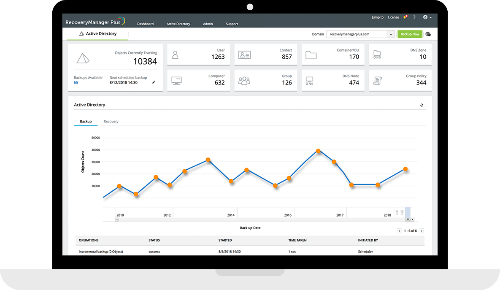The image size is (500, 290).
Task: Click the highest data point near 2017
Action: (x=318, y=151)
